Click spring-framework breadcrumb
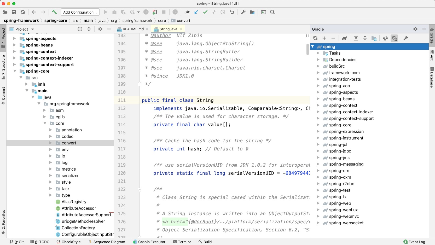Screen dimensions: 435x245 tap(21, 21)
